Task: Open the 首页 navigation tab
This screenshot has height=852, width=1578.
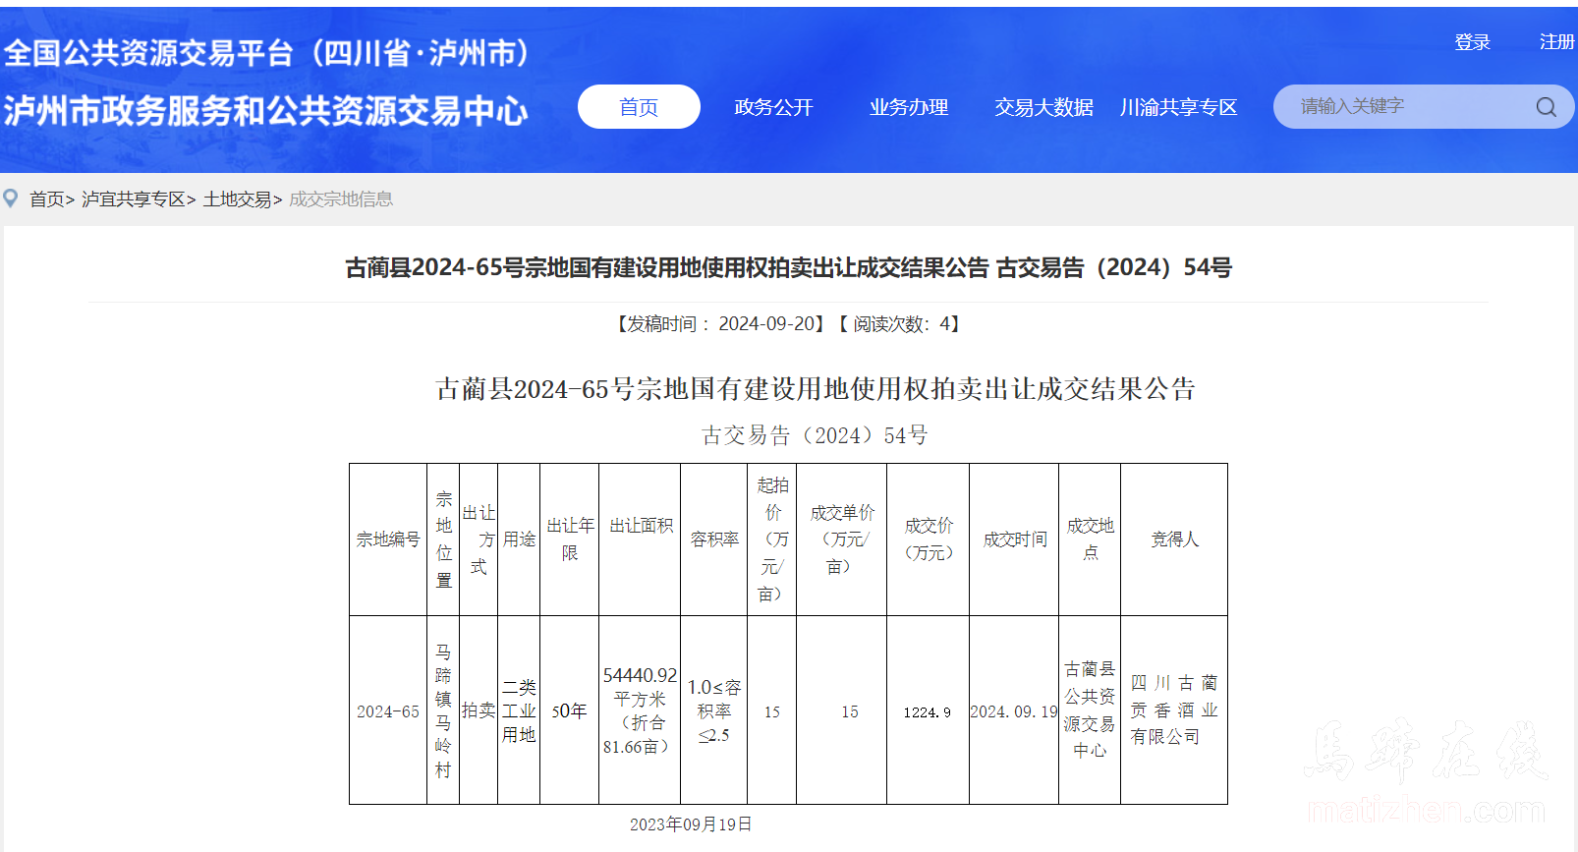Action: click(x=639, y=107)
